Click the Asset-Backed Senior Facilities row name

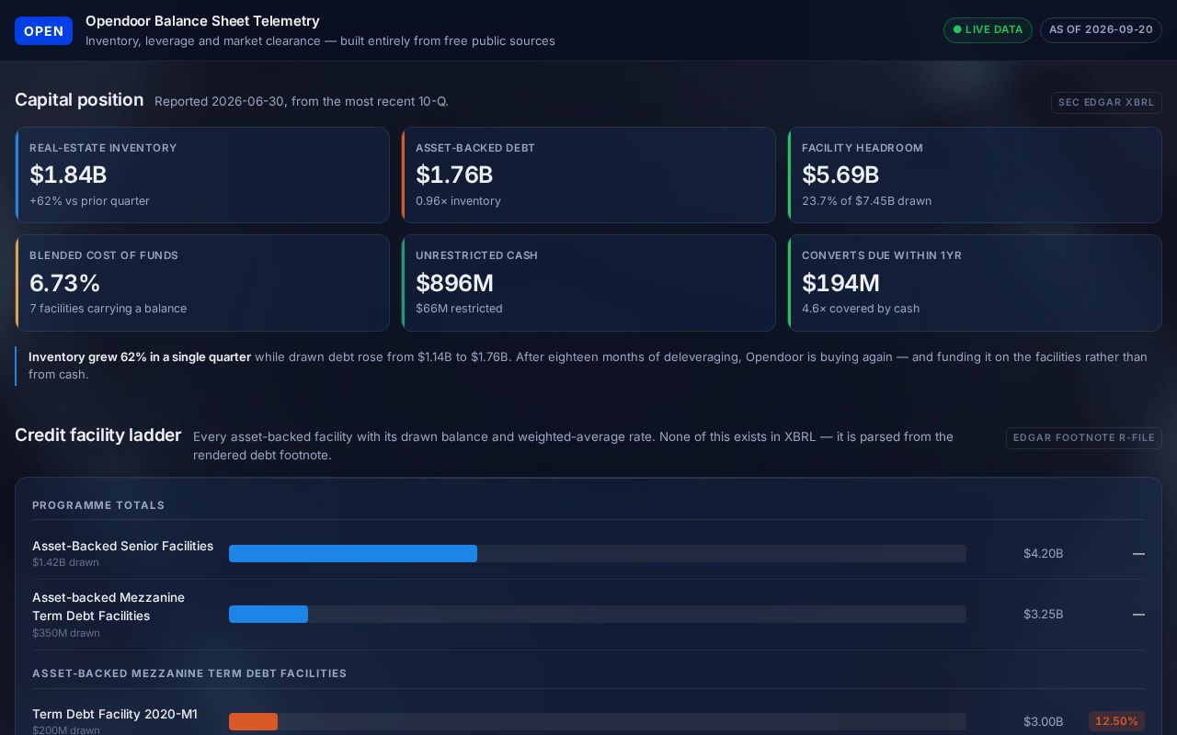122,547
